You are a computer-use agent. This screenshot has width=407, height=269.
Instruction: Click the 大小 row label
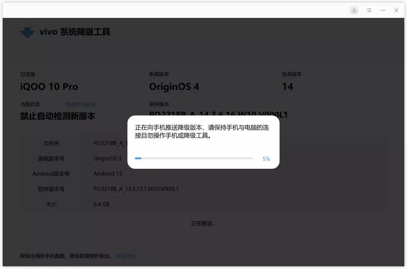pos(51,204)
